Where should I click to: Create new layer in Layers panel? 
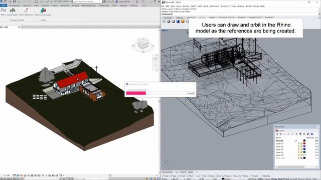coord(277,134)
